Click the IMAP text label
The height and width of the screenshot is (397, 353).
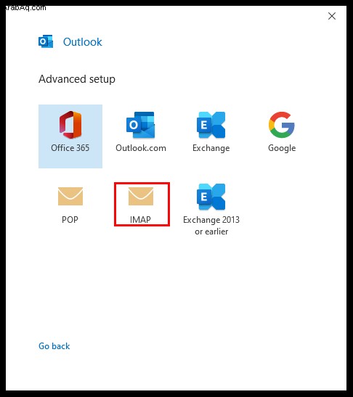point(140,219)
